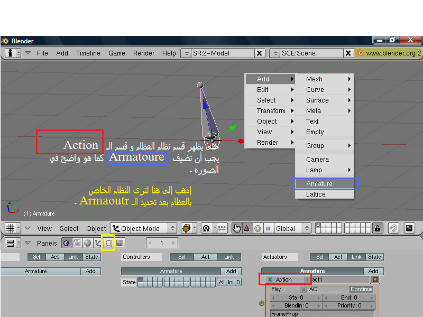
Task: Toggle Act in the Controllers column
Action: (x=205, y=257)
